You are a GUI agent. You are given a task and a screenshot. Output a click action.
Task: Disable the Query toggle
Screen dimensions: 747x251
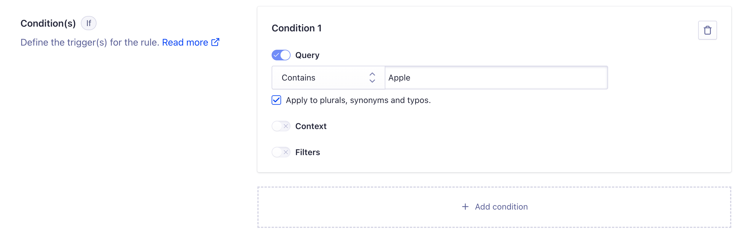[281, 55]
